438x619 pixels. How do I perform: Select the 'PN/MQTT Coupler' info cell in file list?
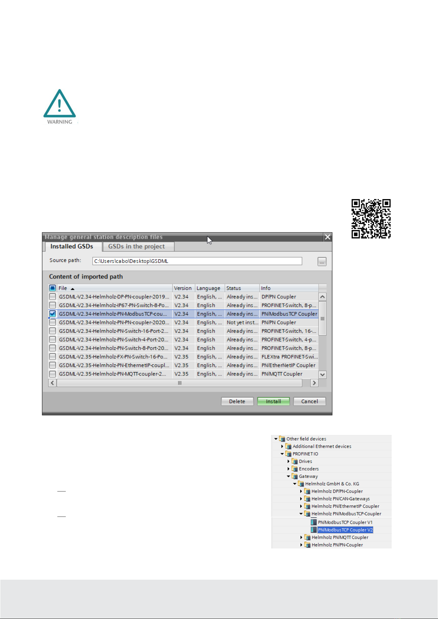(289, 374)
